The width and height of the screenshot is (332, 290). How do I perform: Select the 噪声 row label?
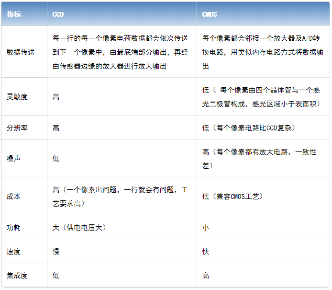click(x=13, y=158)
